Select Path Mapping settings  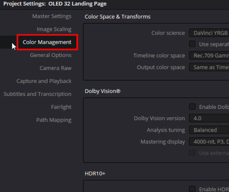coord(54,120)
